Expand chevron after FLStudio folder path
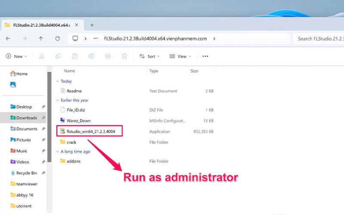This screenshot has width=344, height=215. point(214,39)
